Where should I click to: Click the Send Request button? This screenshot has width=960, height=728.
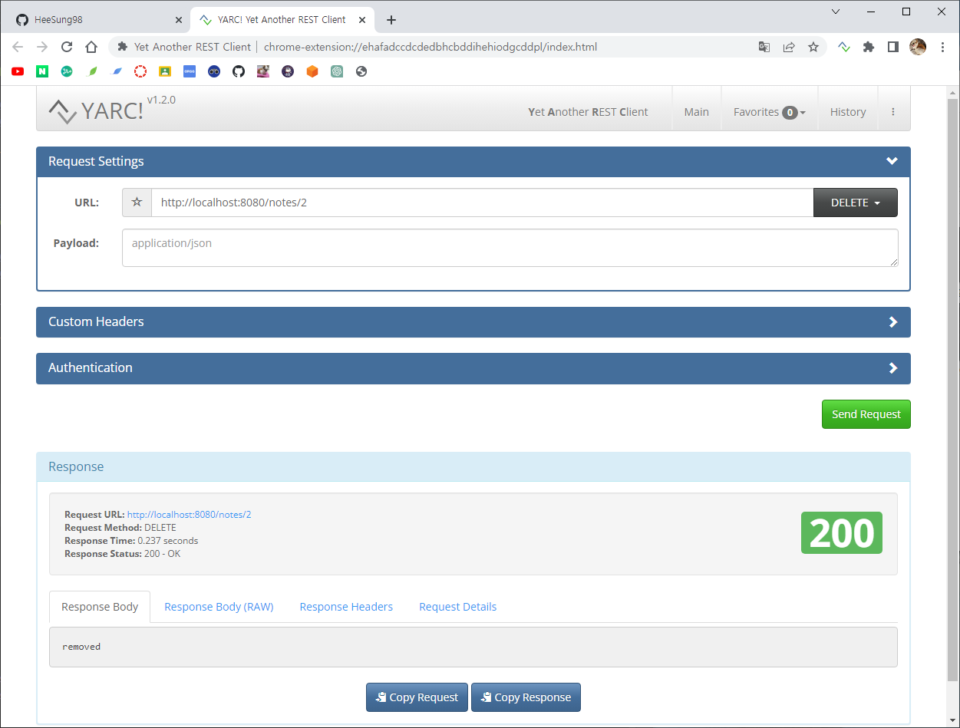coord(866,414)
